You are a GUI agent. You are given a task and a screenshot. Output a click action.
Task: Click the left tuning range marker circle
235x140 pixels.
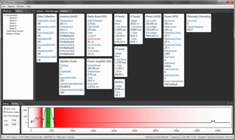point(42,122)
